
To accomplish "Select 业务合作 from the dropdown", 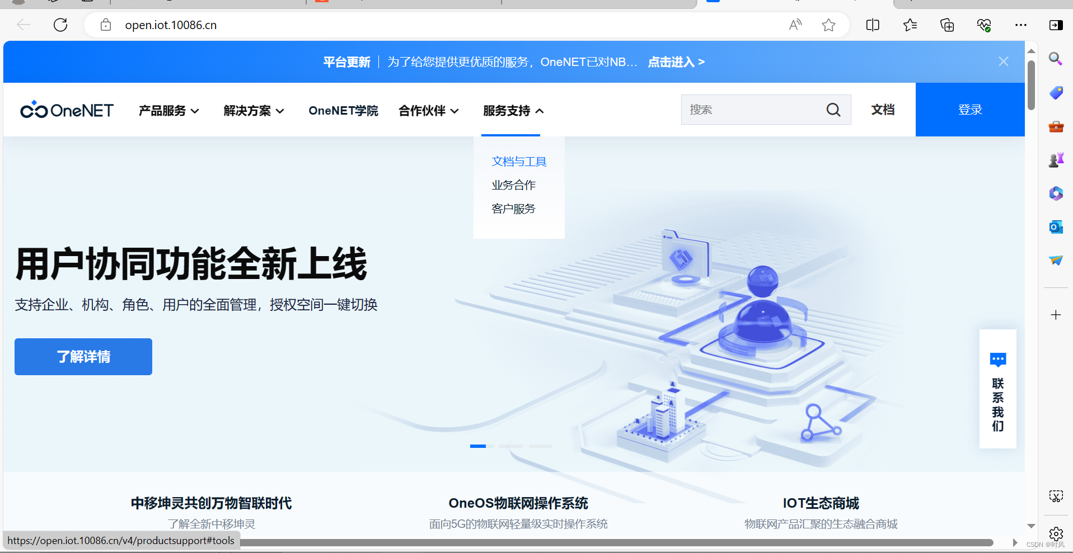I will tap(513, 185).
